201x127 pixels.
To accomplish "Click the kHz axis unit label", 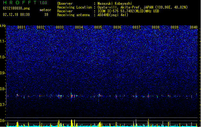I will pyautogui.click(x=3, y=26).
